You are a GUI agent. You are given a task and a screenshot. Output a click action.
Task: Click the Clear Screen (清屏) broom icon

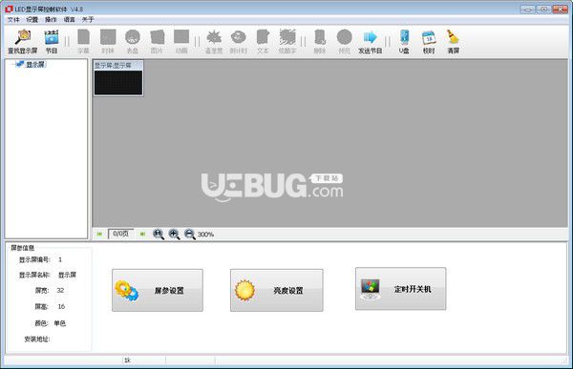[x=453, y=37]
